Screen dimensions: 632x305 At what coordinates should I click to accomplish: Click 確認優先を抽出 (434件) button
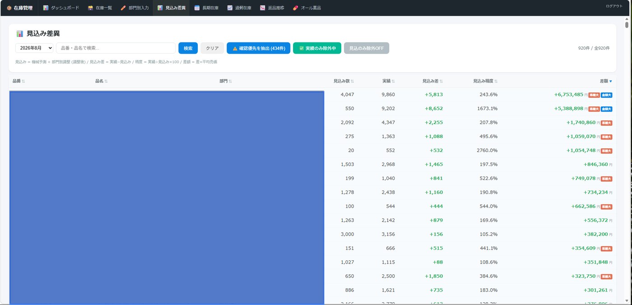pyautogui.click(x=258, y=48)
